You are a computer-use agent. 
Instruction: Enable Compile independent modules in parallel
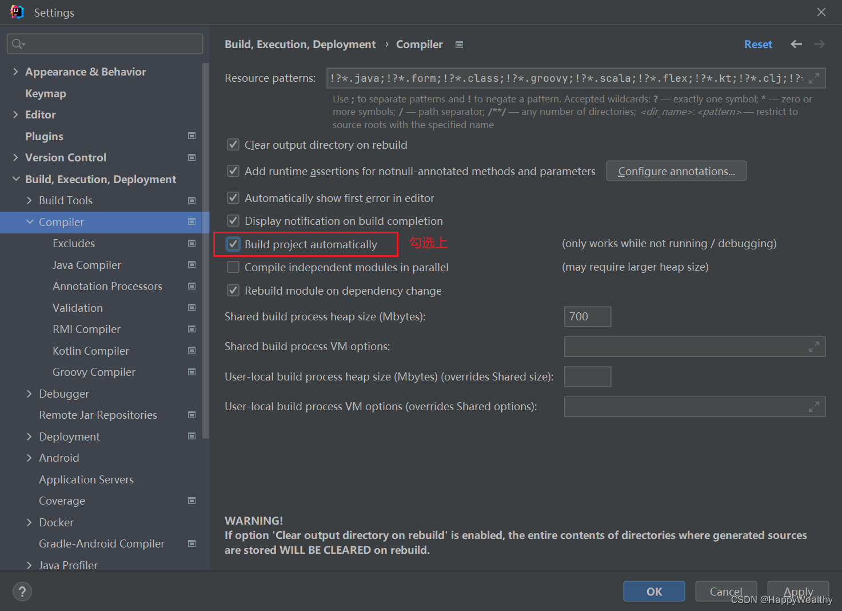pyautogui.click(x=233, y=267)
